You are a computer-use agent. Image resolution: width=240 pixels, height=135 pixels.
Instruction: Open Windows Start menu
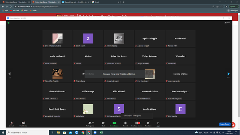click(3, 132)
